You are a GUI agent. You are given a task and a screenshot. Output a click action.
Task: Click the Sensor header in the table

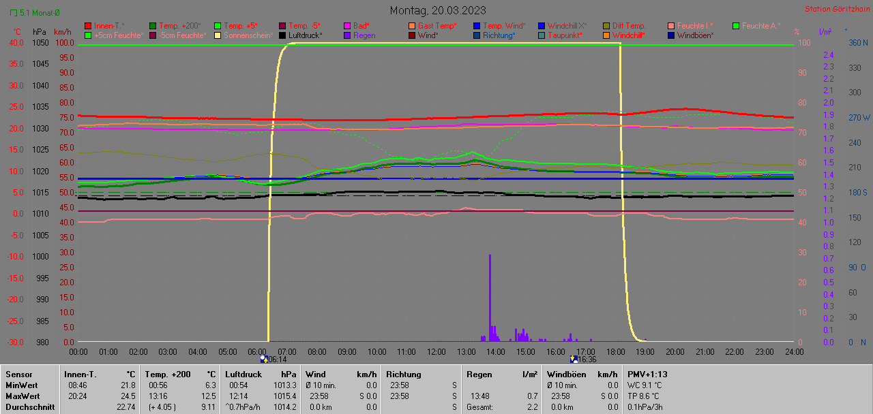point(19,374)
